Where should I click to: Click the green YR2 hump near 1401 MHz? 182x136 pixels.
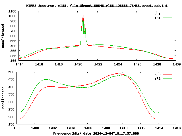tap(46, 79)
